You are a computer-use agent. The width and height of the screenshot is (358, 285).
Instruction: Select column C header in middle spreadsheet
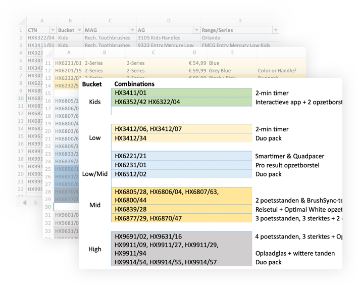pyautogui.click(x=154, y=53)
